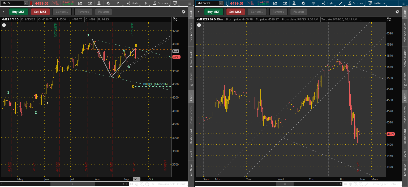
Task: Click Flatten in the /MESZ23 chart
Action: click(x=299, y=12)
